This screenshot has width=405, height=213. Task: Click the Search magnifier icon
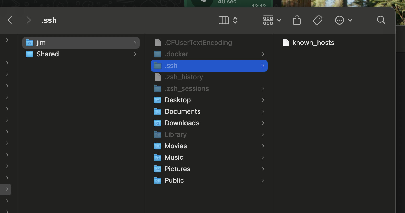[381, 20]
